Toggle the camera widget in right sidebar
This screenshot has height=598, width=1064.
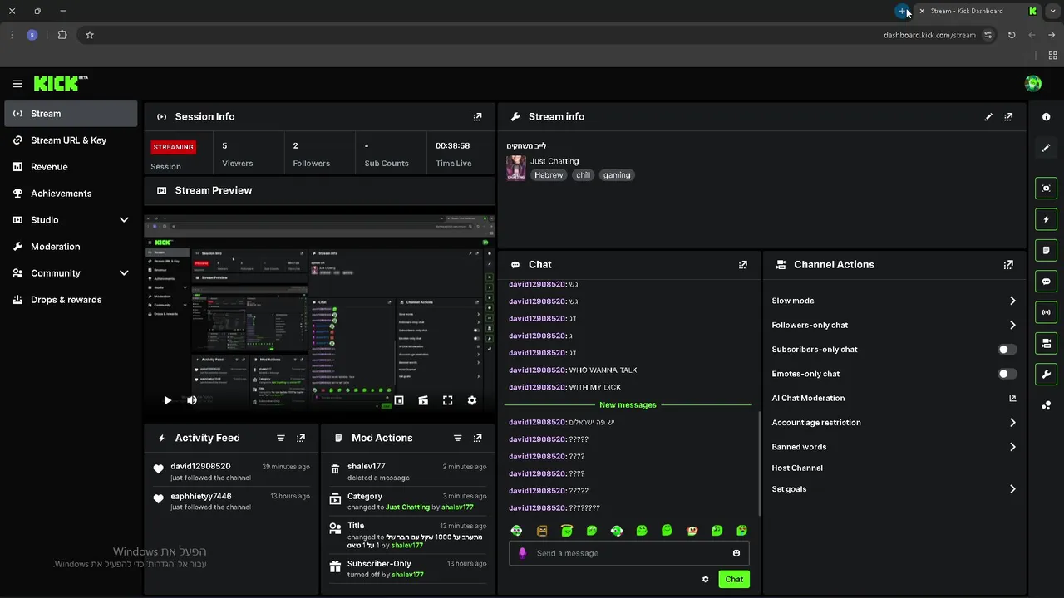tap(1047, 343)
